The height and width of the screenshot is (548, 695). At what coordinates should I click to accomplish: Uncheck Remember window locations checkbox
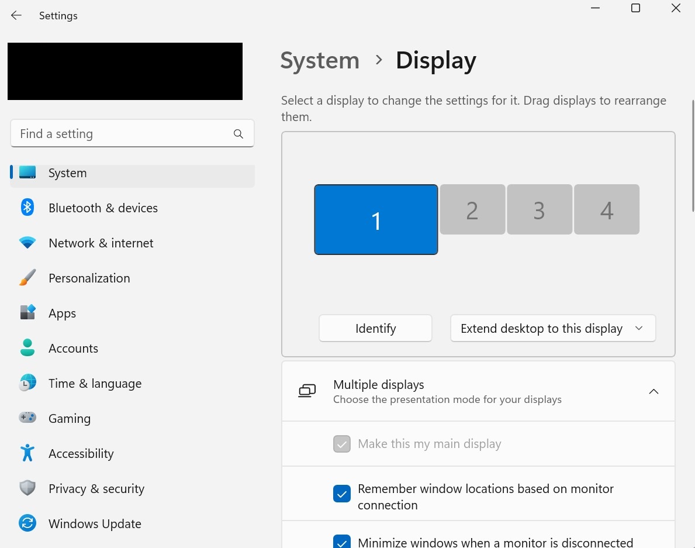342,494
